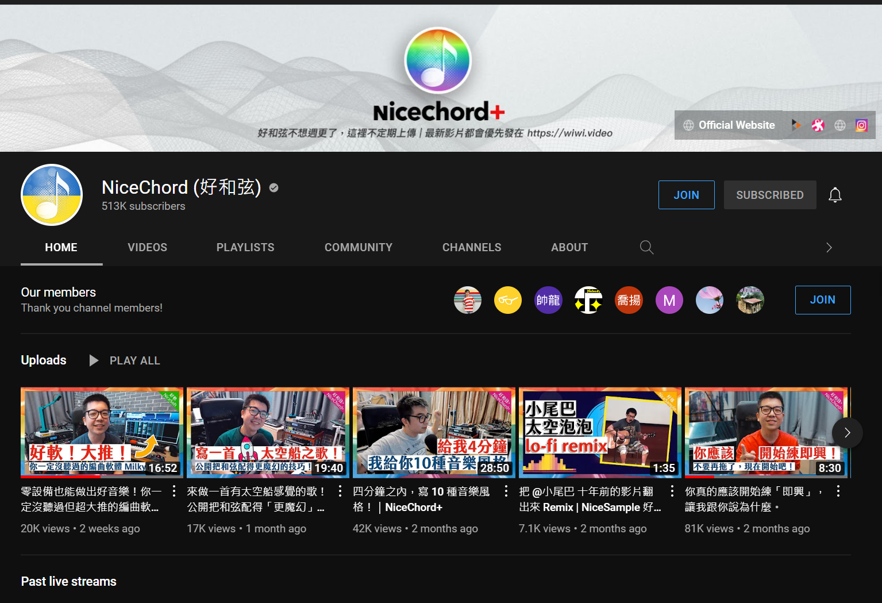Click the JOIN button in members section
The height and width of the screenshot is (603, 882).
(822, 300)
